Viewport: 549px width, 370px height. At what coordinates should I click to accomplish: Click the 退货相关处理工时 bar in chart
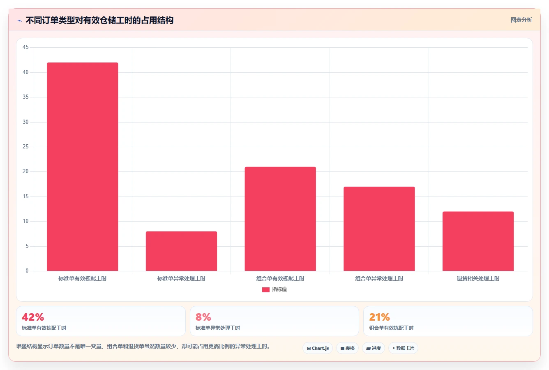(x=478, y=241)
